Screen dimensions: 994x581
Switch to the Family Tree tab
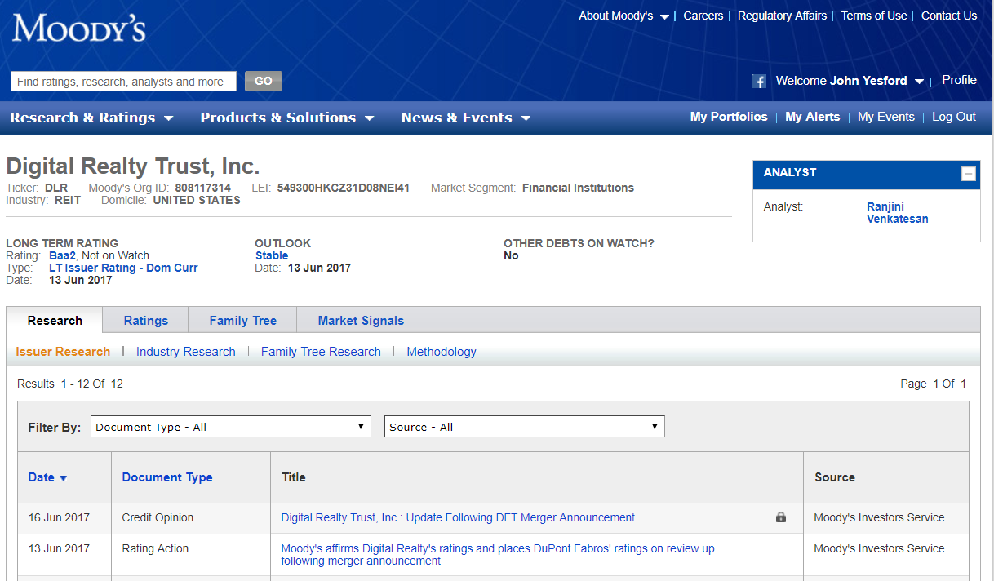[x=242, y=320]
